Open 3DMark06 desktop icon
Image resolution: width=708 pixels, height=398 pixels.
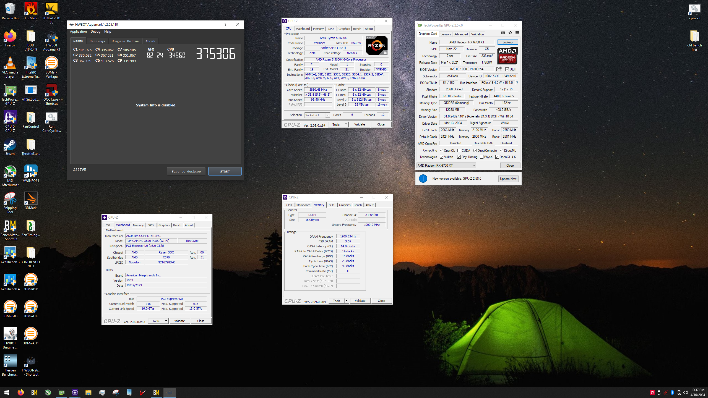(31, 282)
